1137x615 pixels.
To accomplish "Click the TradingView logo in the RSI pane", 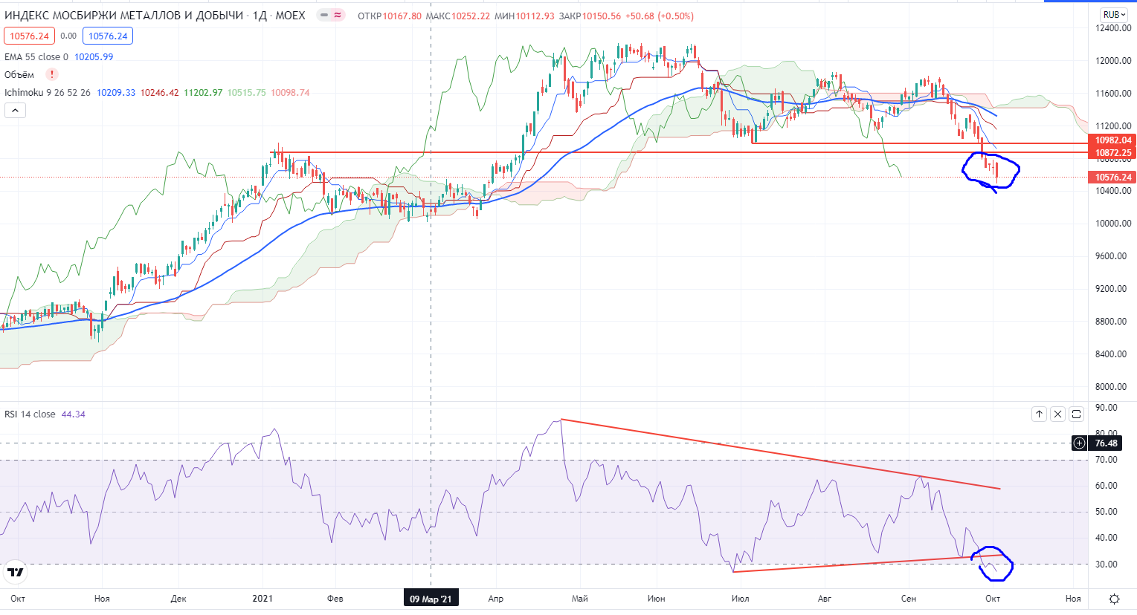I will 15,573.
